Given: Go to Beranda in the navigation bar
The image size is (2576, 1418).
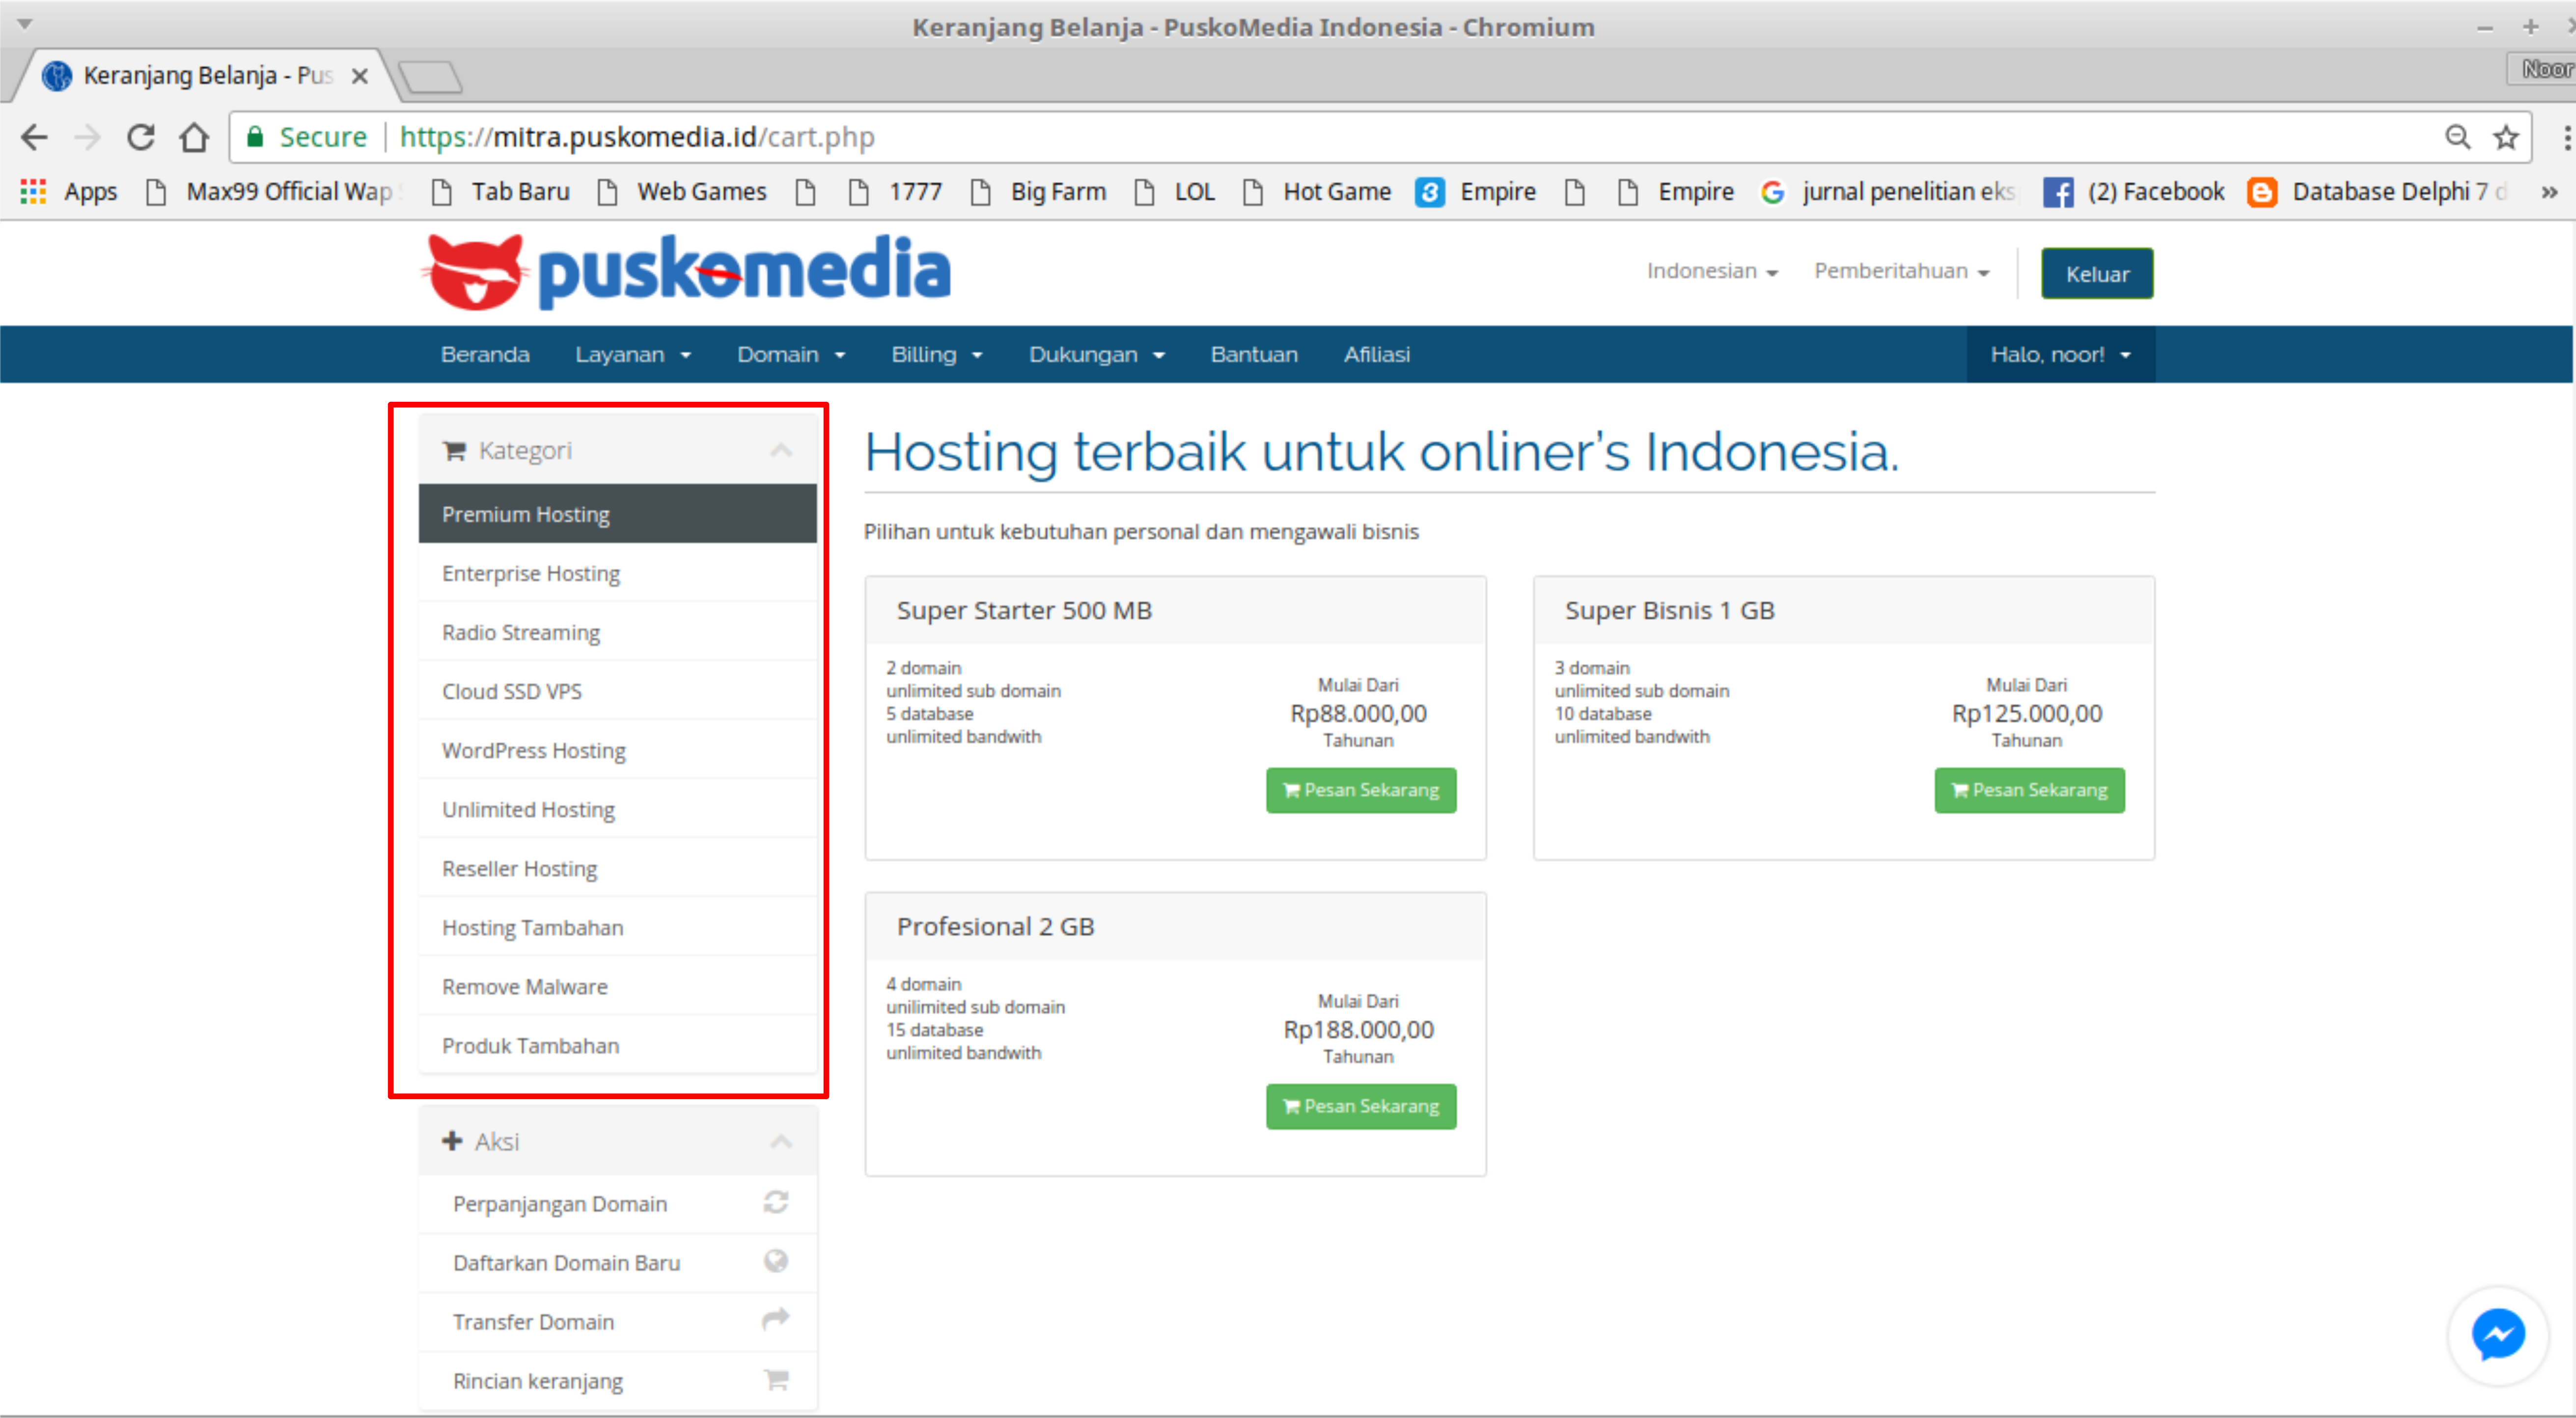Looking at the screenshot, I should [x=485, y=354].
